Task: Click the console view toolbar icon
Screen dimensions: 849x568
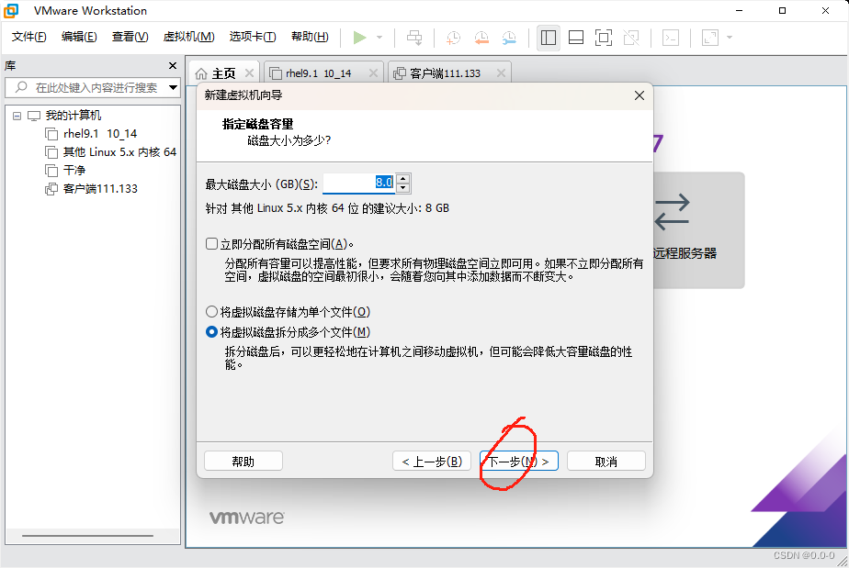Action: 671,38
